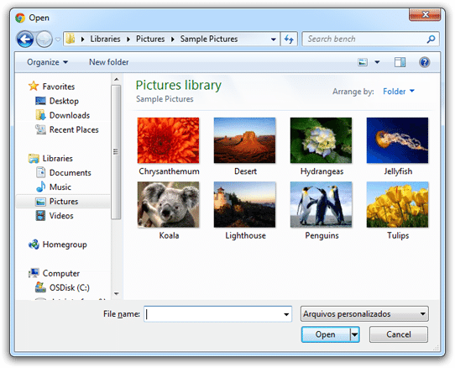Open the view options dropdown arrow
Screen dimensions: 455x368
[377, 62]
